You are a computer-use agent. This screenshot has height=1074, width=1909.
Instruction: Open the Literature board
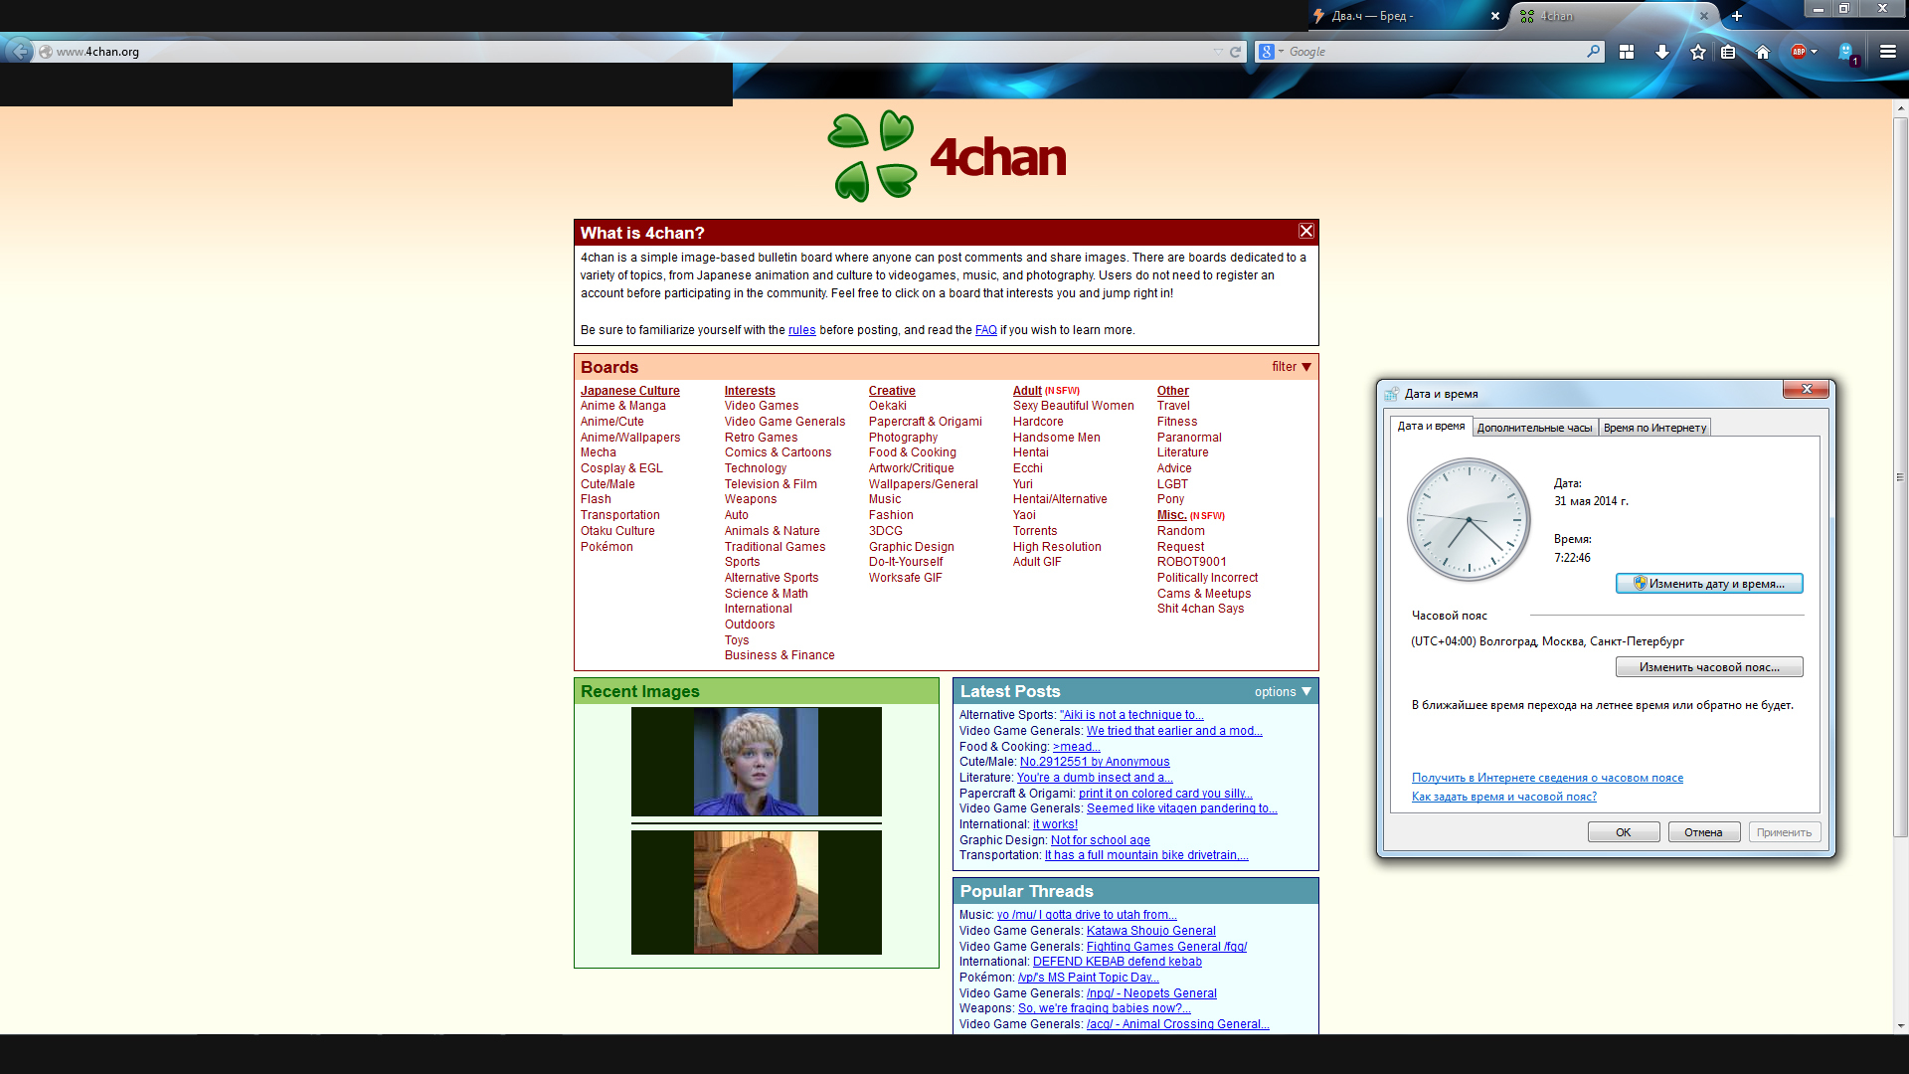click(x=1182, y=452)
